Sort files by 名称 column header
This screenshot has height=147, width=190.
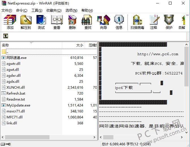[6, 45]
